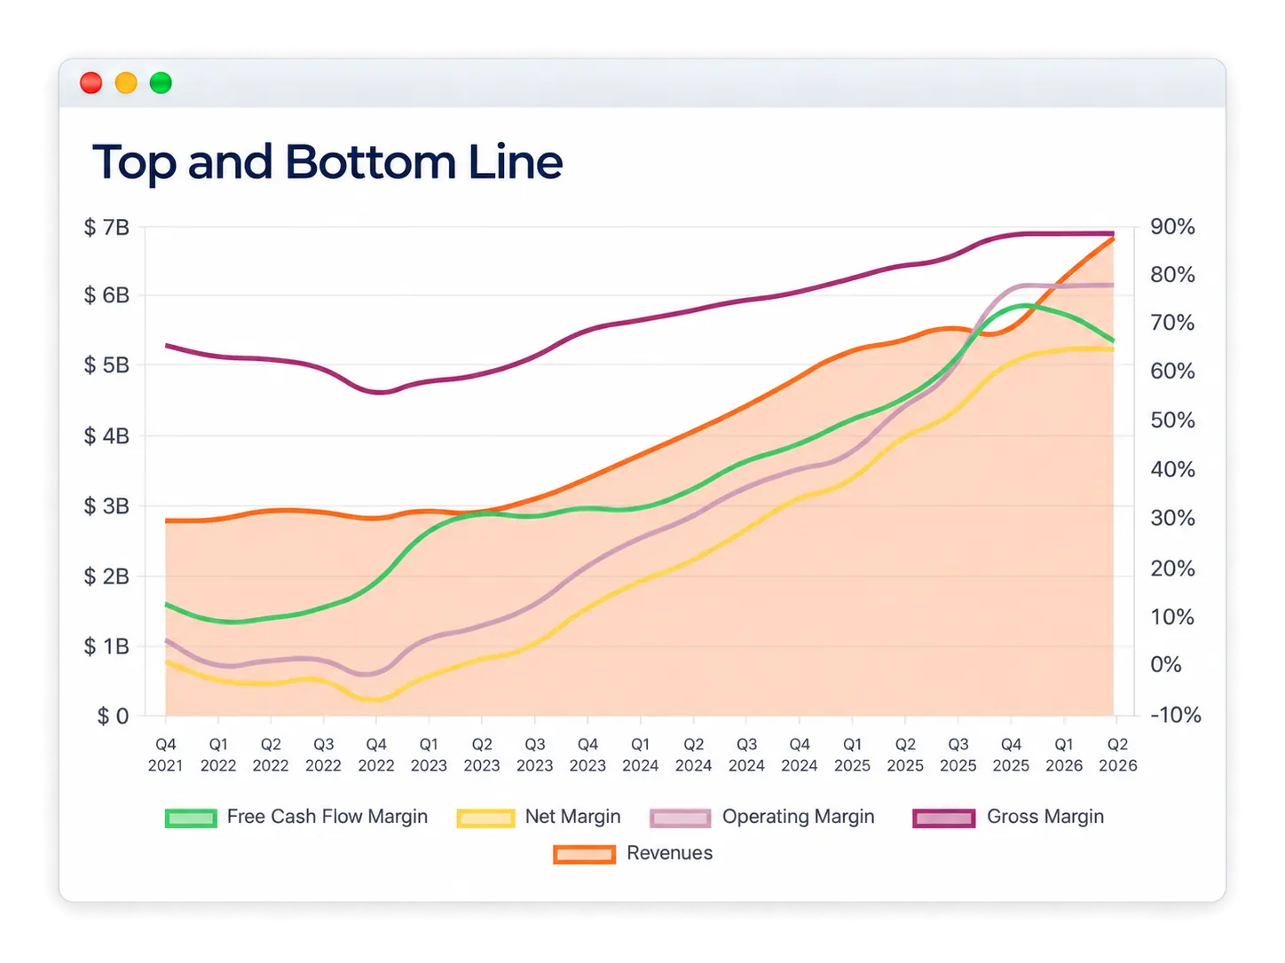
Task: Click the red close window button
Action: click(91, 83)
